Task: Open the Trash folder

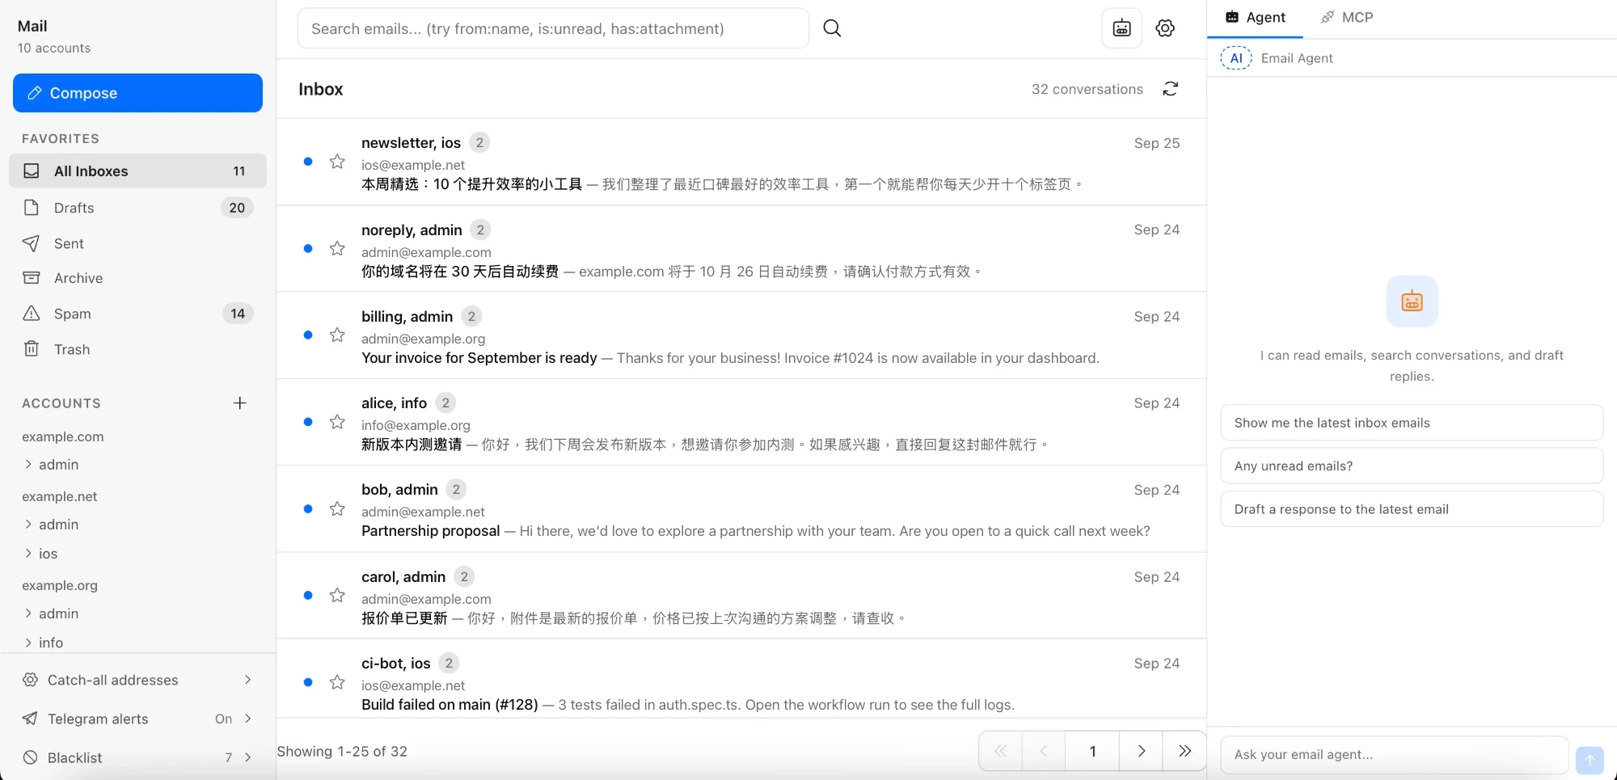Action: [137, 349]
